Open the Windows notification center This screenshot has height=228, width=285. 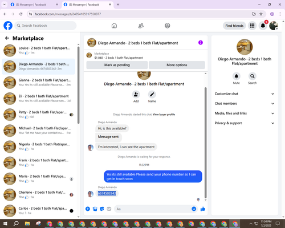[278, 223]
